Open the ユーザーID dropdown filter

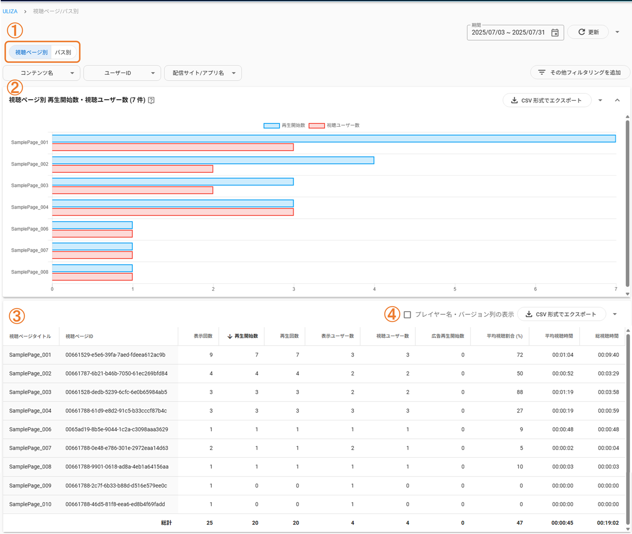pyautogui.click(x=122, y=73)
